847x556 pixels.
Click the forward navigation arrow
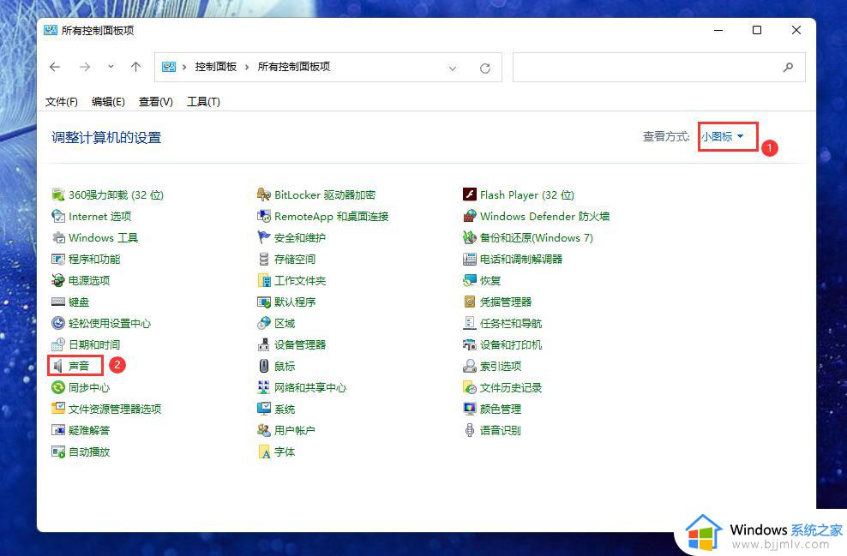[x=85, y=67]
